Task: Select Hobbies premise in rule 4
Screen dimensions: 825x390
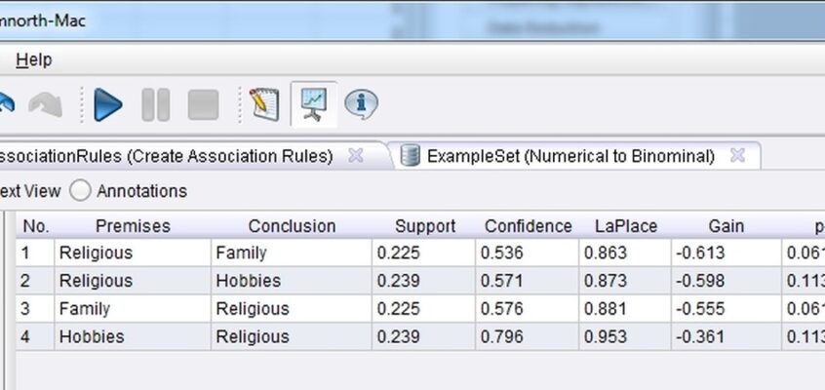Action: [133, 336]
